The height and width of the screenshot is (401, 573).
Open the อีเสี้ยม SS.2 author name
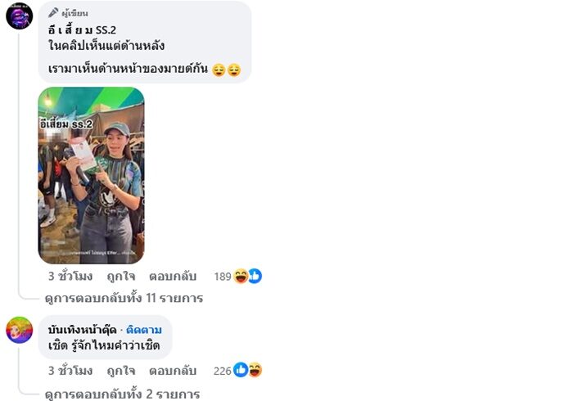click(x=82, y=30)
